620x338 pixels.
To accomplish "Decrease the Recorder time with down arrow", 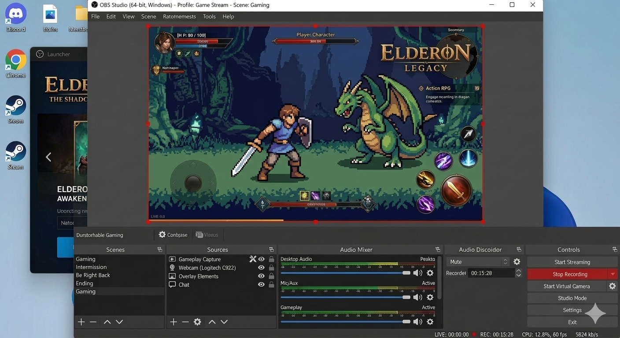I will tap(518, 276).
